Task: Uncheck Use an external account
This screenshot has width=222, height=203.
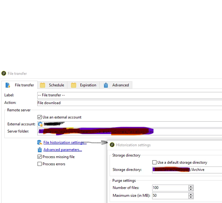Action: coord(39,117)
